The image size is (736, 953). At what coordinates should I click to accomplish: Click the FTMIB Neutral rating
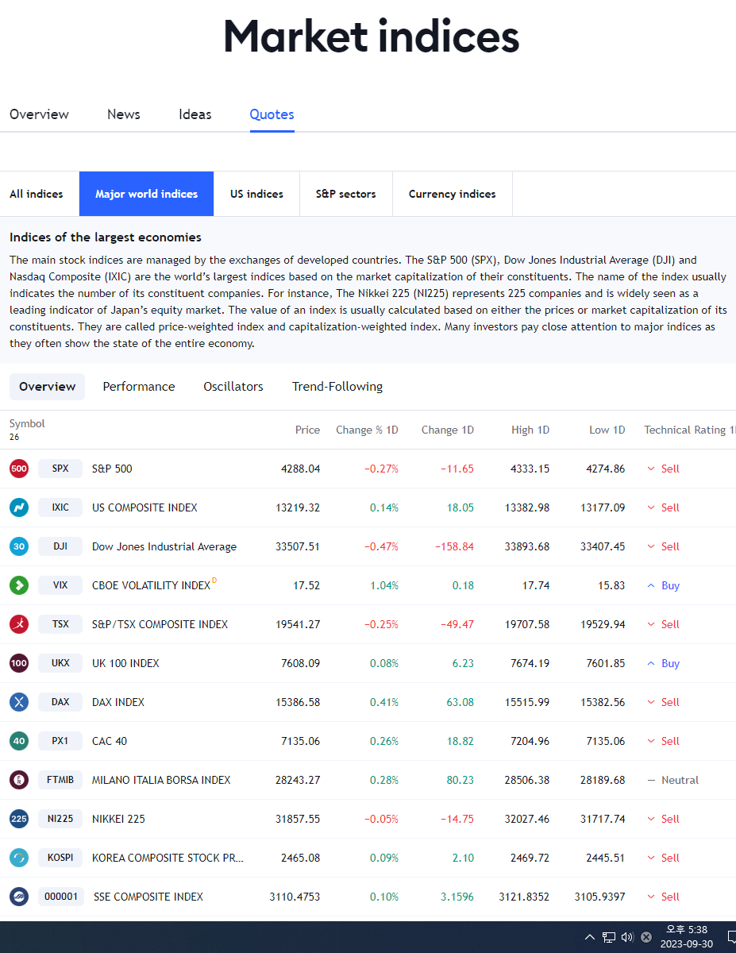point(673,780)
